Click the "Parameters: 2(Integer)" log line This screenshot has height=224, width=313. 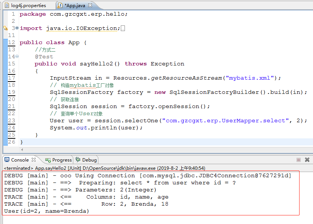point(80,190)
